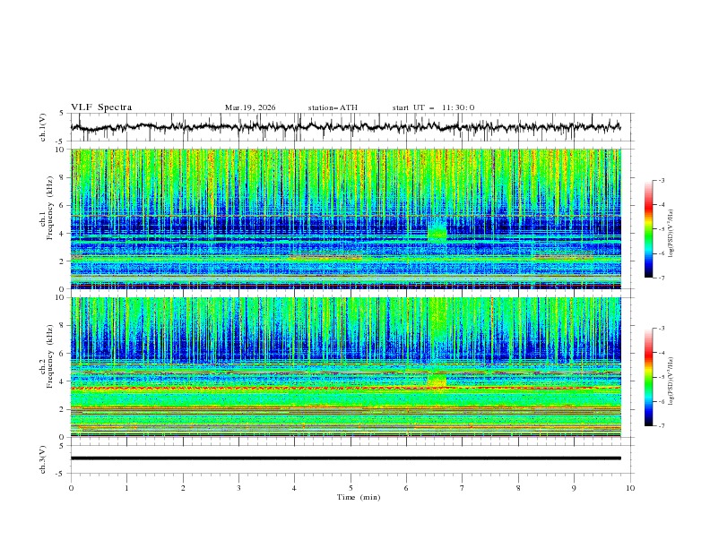The image size is (710, 548).
Task: Click the ch.1 voltage waveform trace
Action: coord(345,127)
